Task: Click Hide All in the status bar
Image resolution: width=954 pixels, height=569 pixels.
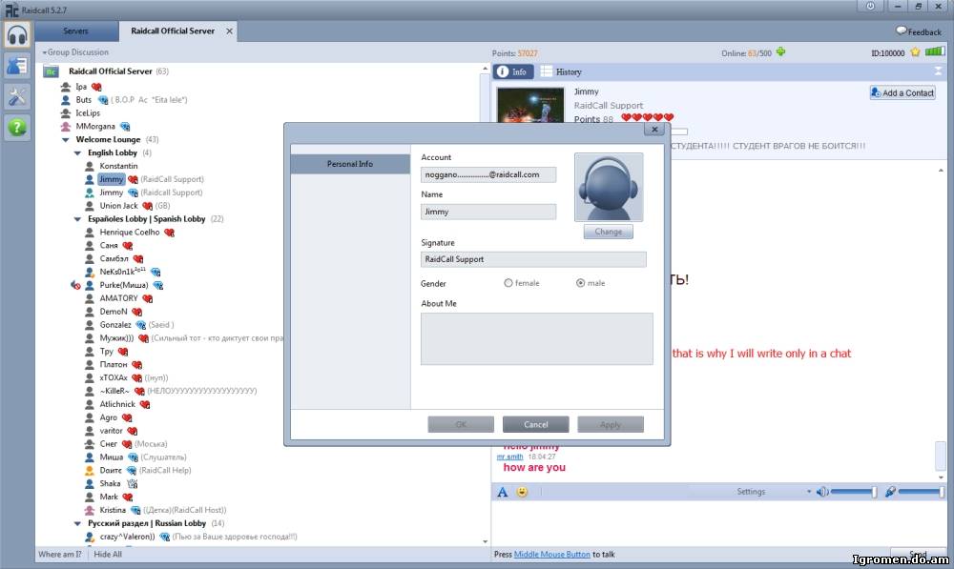Action: coord(108,555)
